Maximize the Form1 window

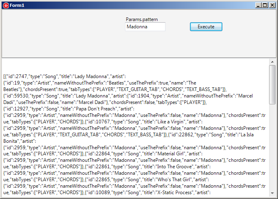265,5
